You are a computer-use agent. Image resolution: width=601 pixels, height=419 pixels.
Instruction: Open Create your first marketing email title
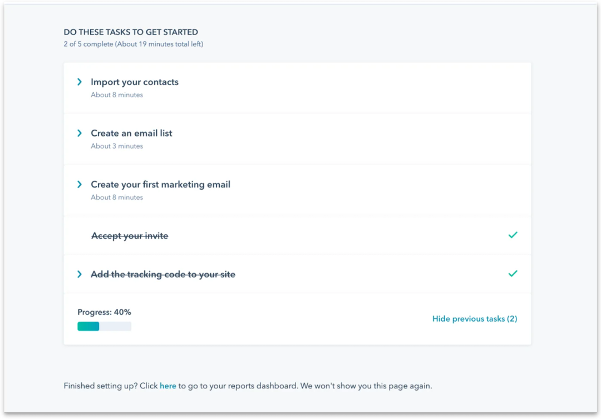click(x=161, y=184)
